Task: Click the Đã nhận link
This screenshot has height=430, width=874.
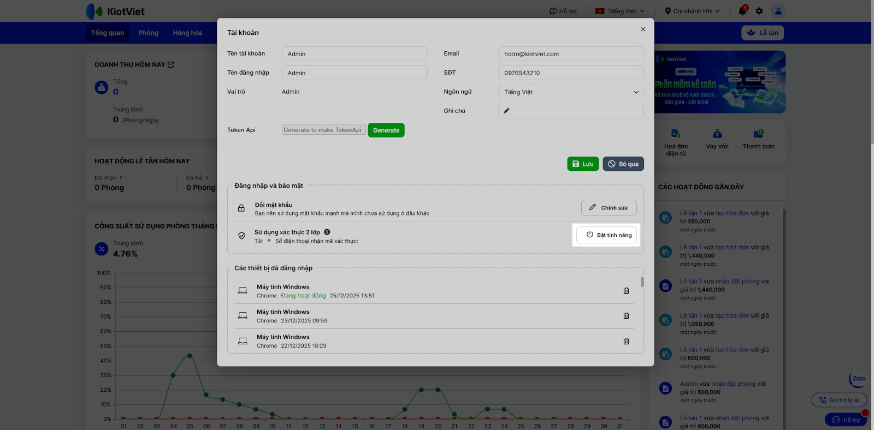Action: [109, 178]
